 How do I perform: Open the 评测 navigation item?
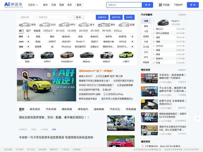tap(54, 5)
